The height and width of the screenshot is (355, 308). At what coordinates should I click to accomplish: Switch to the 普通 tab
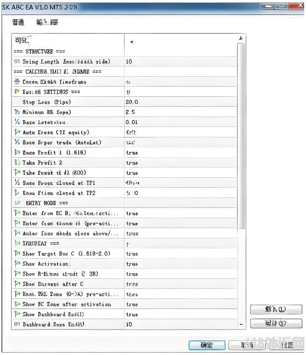[x=18, y=22]
